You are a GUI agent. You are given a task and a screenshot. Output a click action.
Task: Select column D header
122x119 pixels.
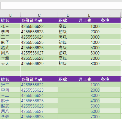pos(68,15)
